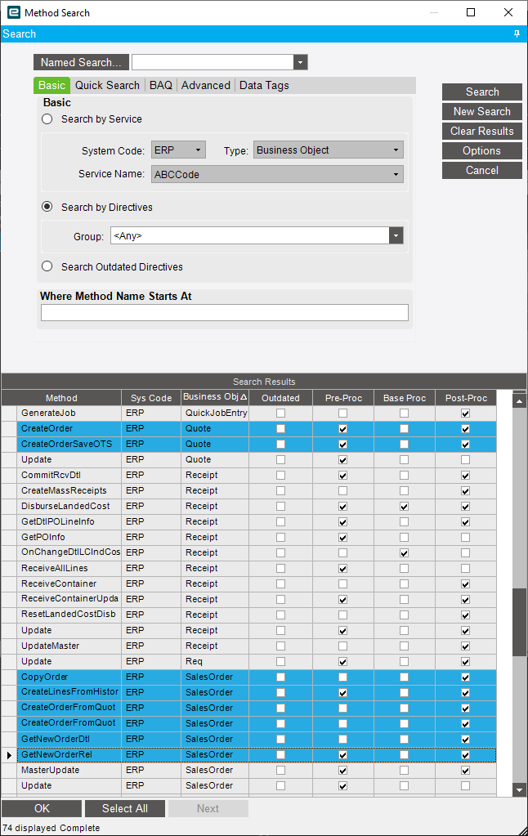Viewport: 528px width, 836px height.
Task: Open the System Code ERP dropdown
Action: point(199,150)
